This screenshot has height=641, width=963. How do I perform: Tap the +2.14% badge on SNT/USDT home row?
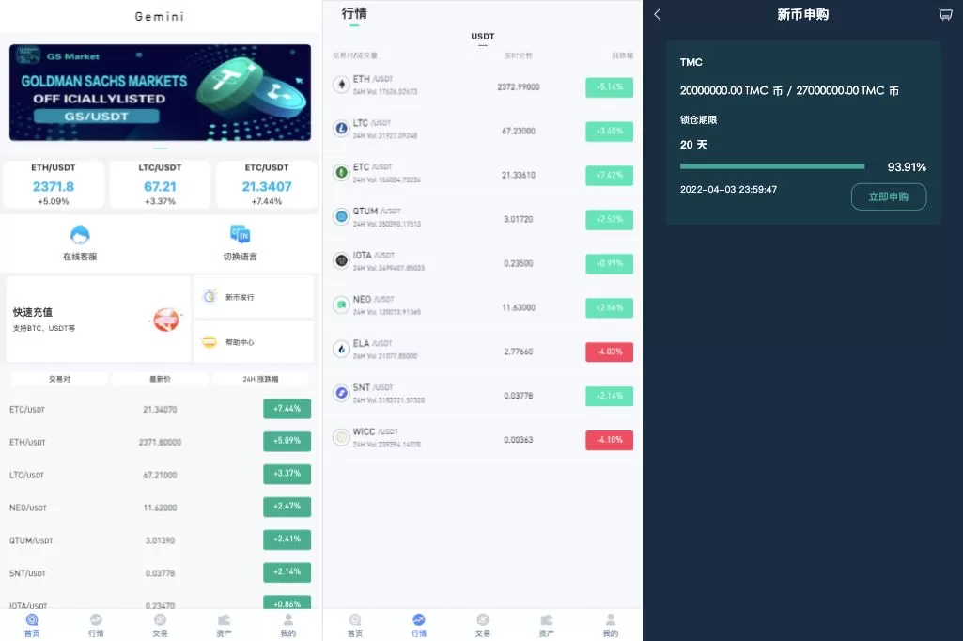(x=287, y=571)
